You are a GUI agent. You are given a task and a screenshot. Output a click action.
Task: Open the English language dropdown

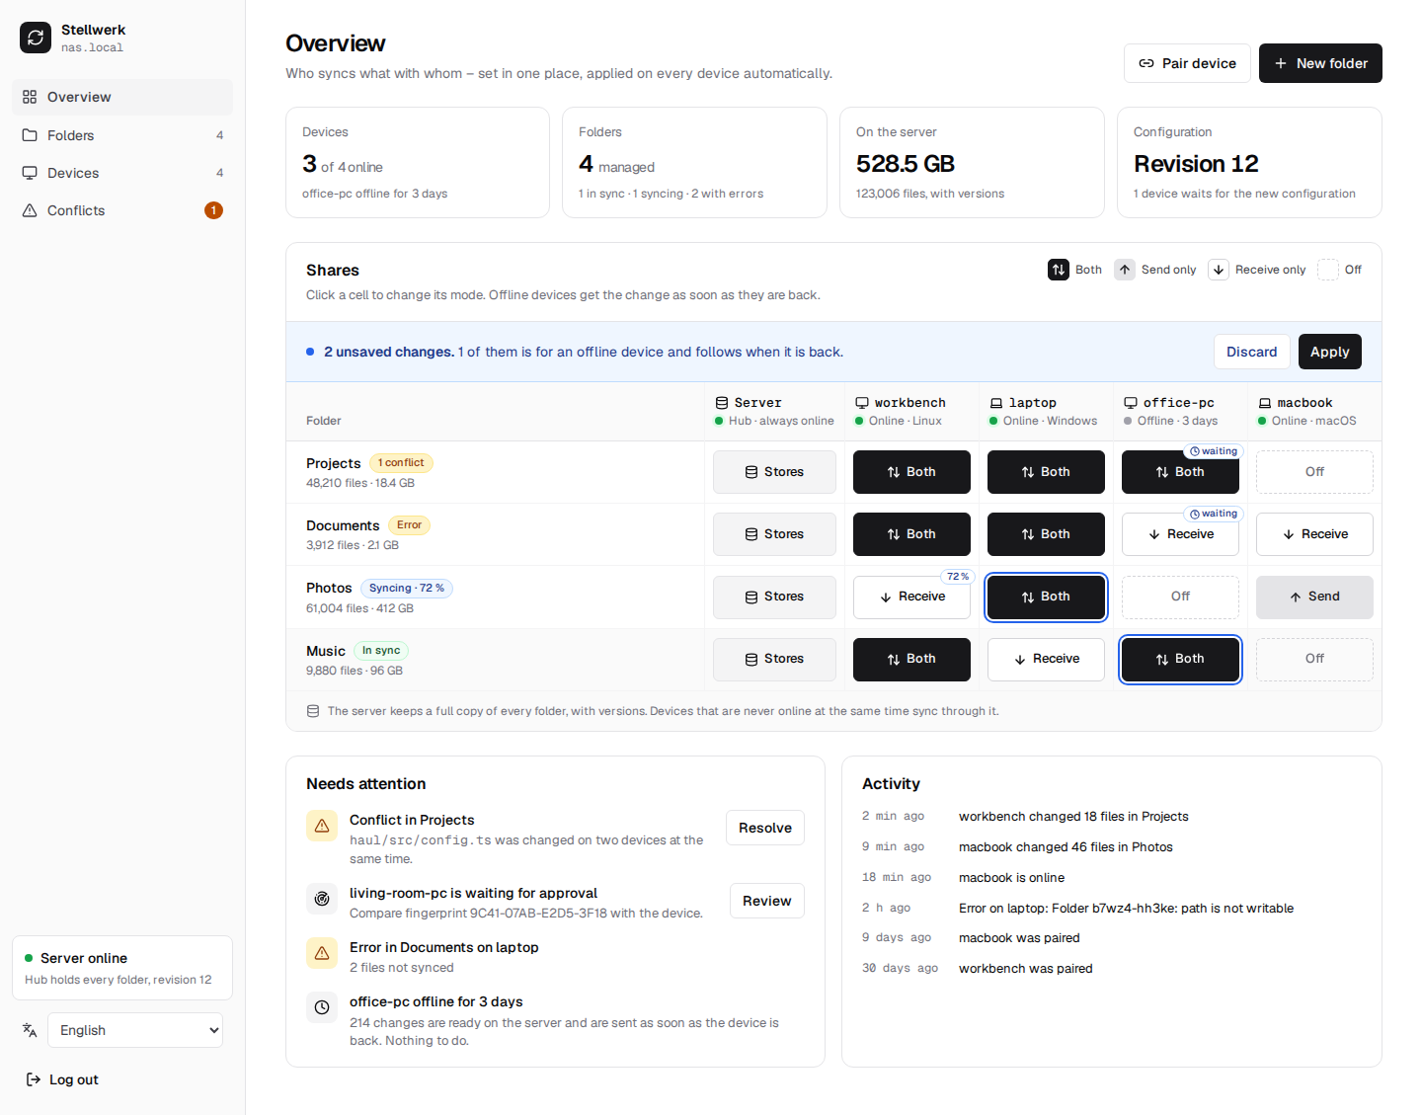pos(135,1030)
